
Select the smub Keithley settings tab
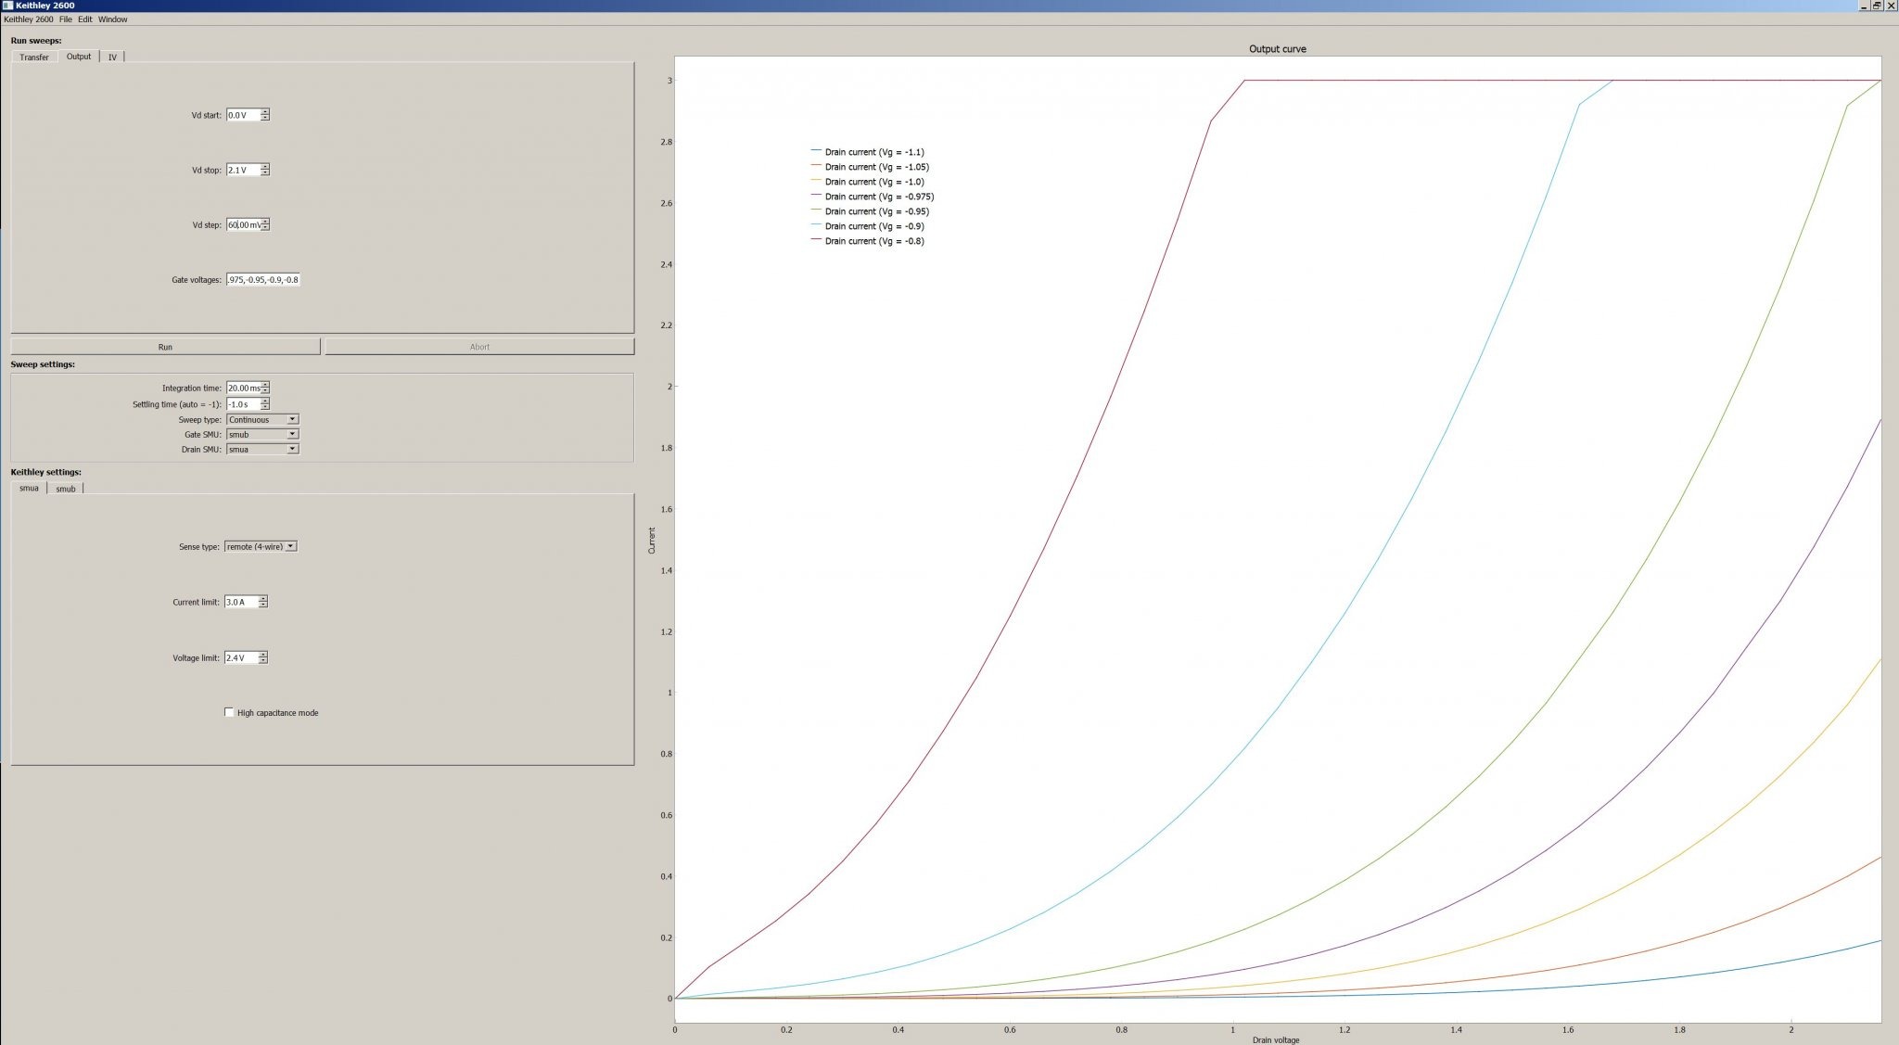pyautogui.click(x=66, y=489)
